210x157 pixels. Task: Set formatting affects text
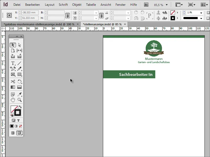coord(18,120)
